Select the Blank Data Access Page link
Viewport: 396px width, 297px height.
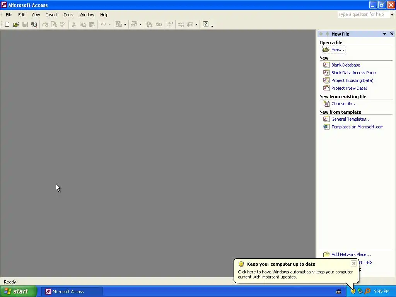click(x=353, y=73)
